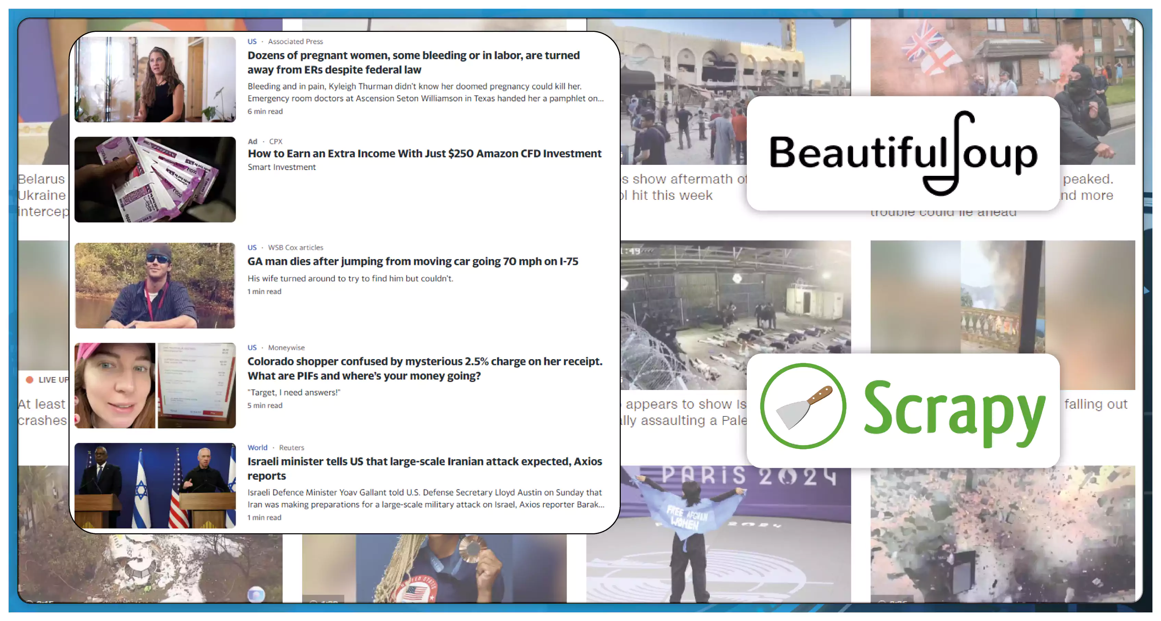
Task: Click the Kyleigh Thurman summary paragraph
Action: coord(425,92)
